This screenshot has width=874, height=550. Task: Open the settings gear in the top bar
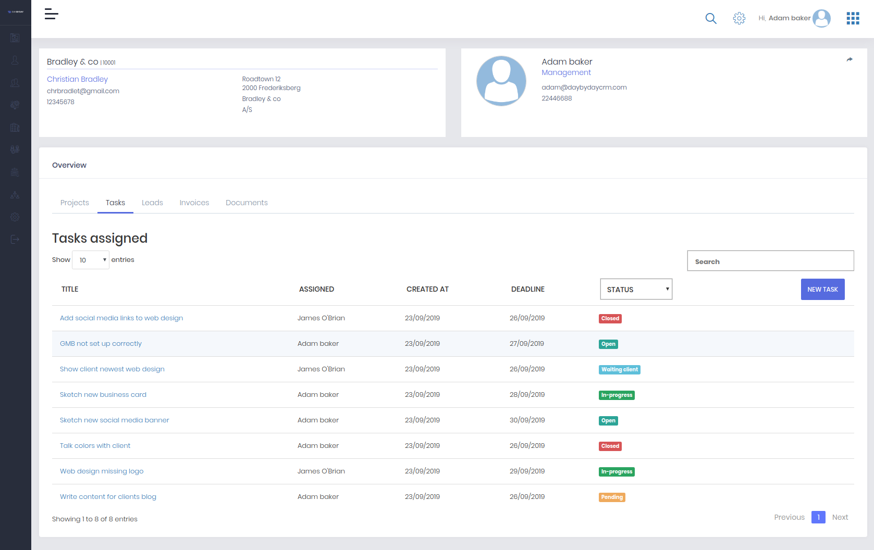pyautogui.click(x=738, y=18)
